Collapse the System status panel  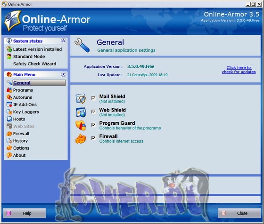tap(64, 40)
